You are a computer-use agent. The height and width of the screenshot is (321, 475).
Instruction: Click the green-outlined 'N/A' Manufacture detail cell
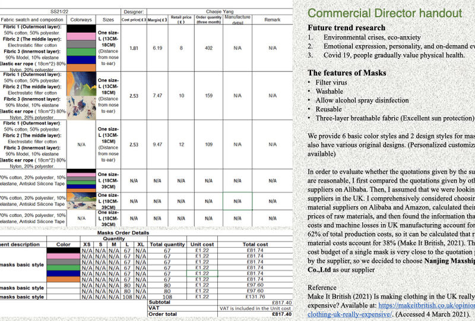click(x=237, y=201)
